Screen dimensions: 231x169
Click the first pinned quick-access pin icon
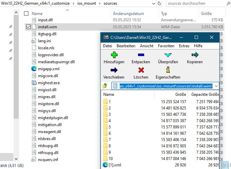coord(10,27)
